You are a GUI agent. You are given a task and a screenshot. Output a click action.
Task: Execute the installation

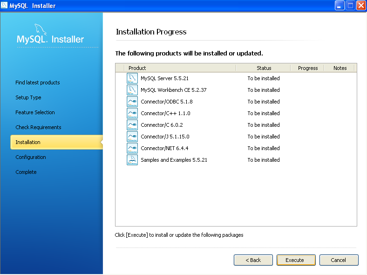pos(296,260)
